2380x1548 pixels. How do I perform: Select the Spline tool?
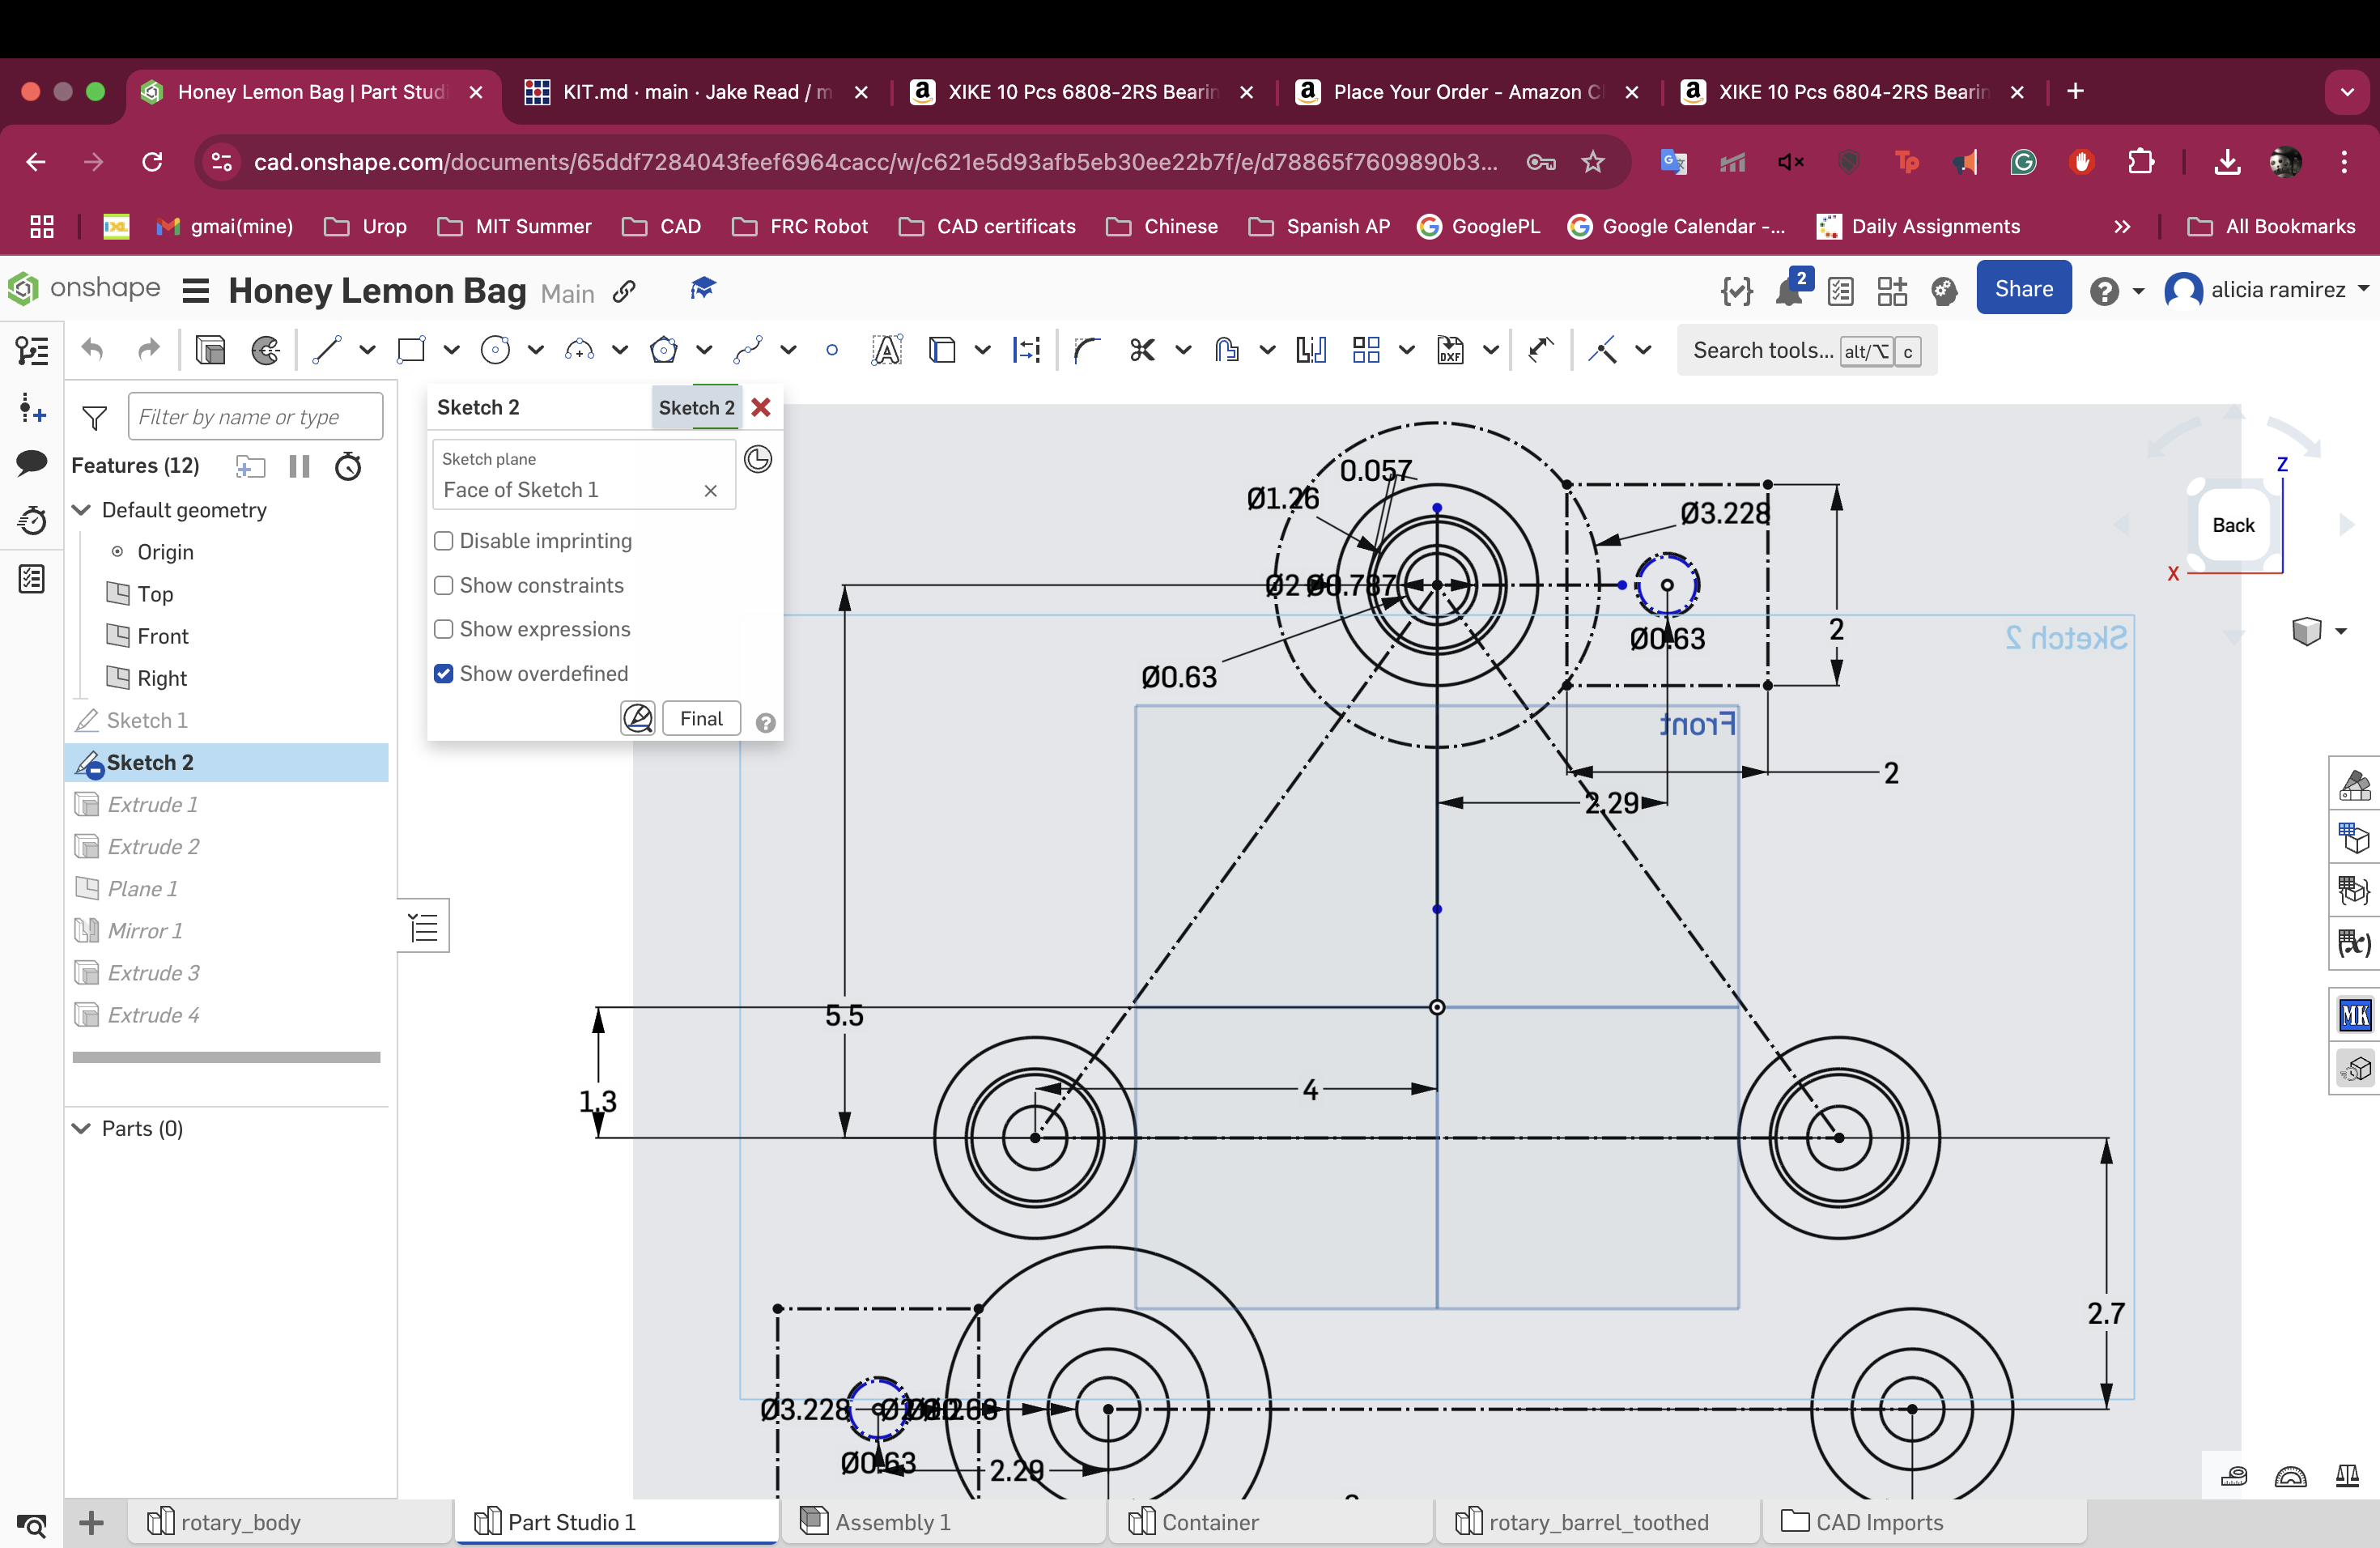(747, 350)
